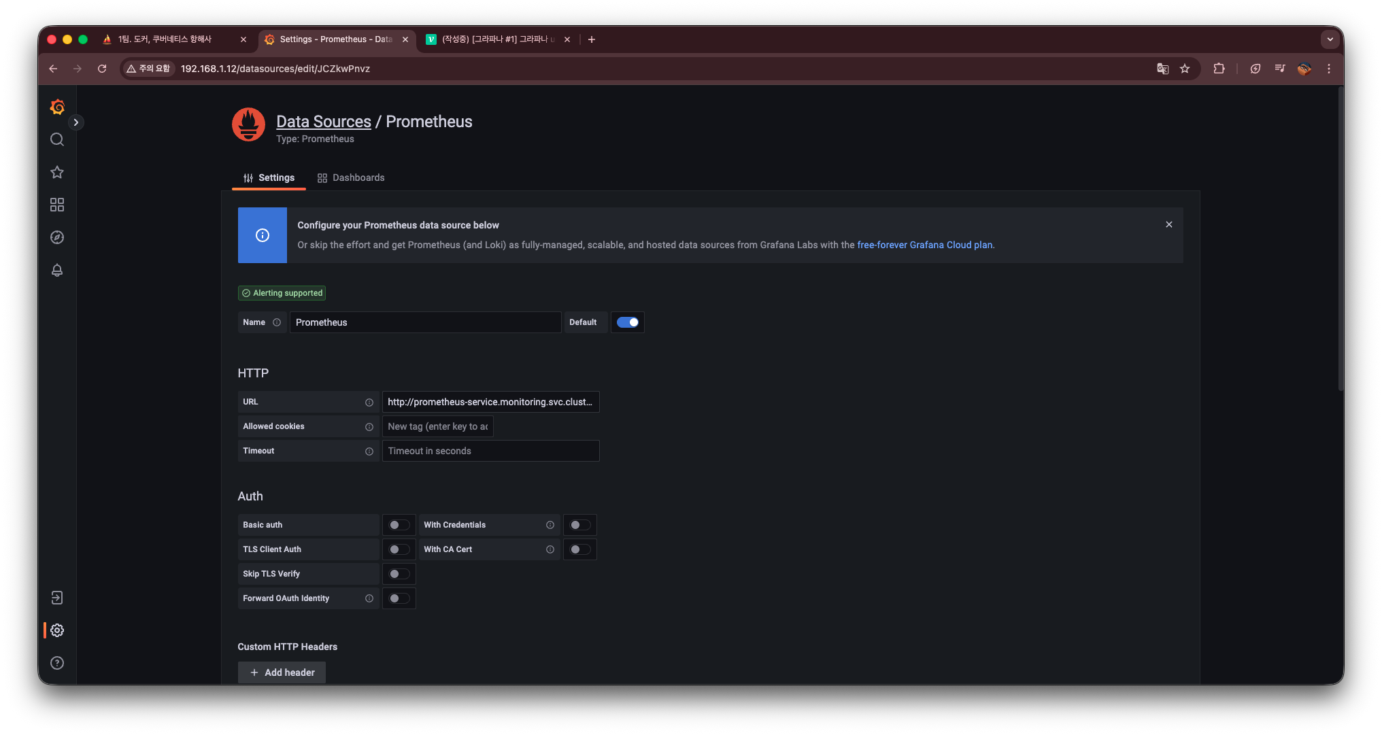Screen dimensions: 1382x735
Task: Enable the With CA Cert toggle
Action: coord(579,549)
